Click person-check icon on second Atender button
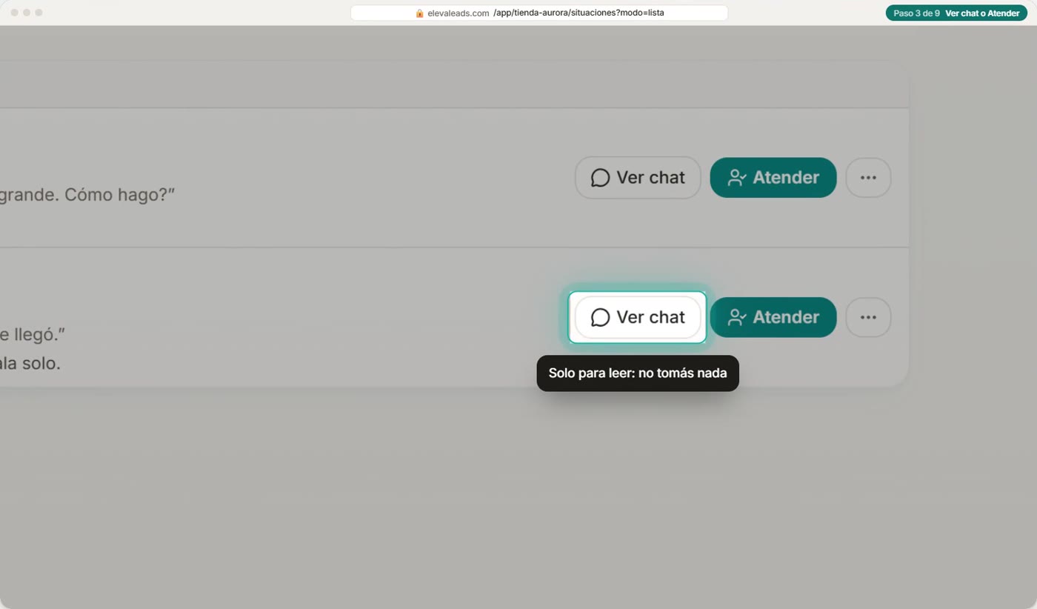This screenshot has height=609, width=1037. 736,317
